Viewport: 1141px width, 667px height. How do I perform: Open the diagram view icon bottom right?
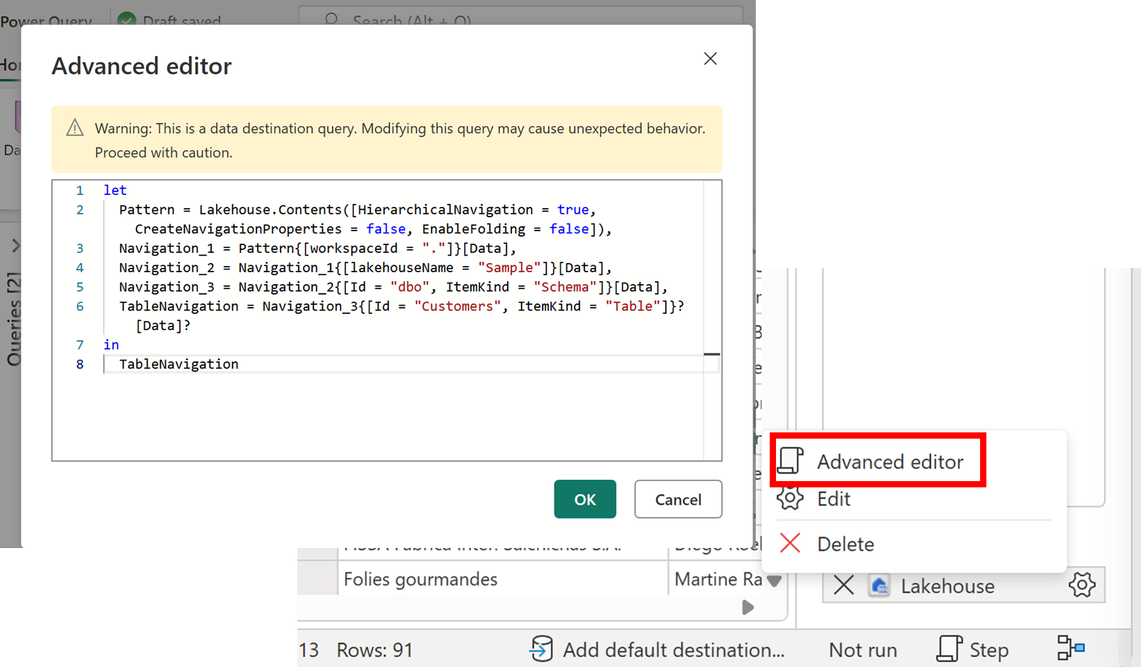[1069, 648]
